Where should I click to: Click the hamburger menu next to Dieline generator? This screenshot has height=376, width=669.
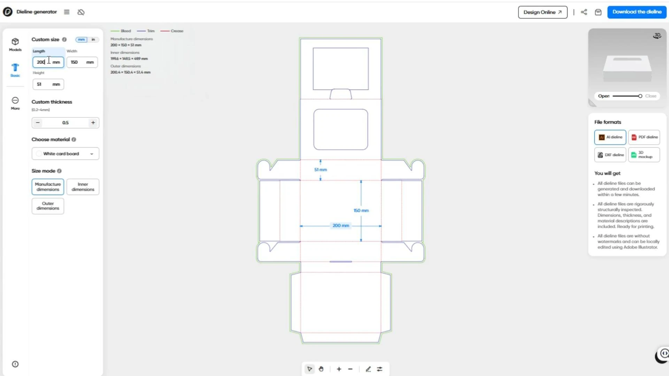[x=67, y=12]
